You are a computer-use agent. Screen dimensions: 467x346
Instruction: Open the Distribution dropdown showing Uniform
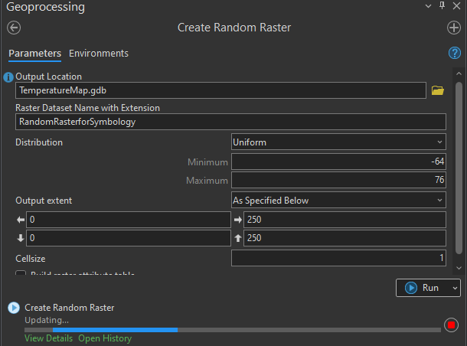[338, 142]
